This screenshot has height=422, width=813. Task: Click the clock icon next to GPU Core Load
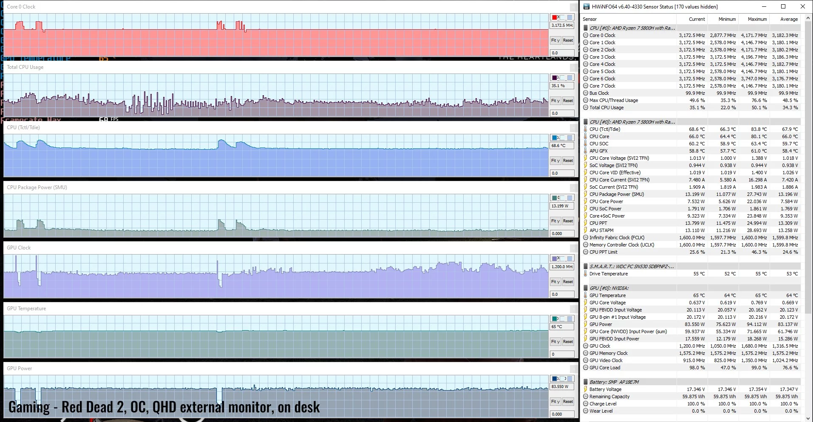[586, 368]
